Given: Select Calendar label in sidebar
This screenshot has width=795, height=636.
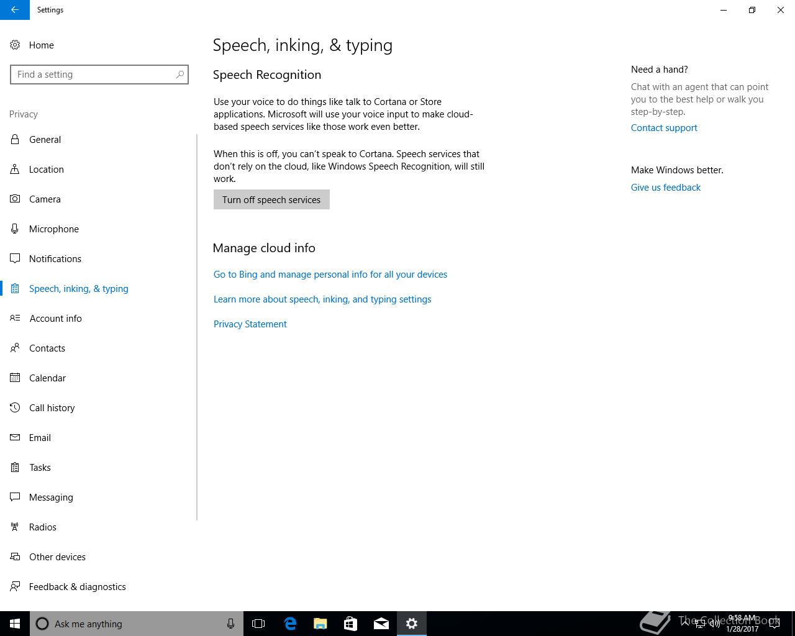Looking at the screenshot, I should tap(47, 378).
